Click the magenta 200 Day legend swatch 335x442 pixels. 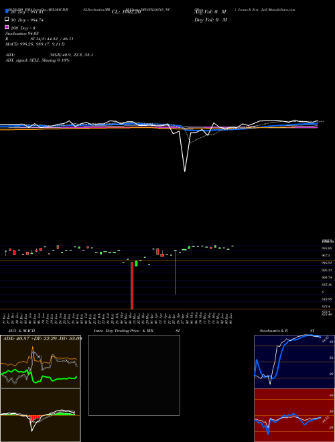tap(7, 27)
